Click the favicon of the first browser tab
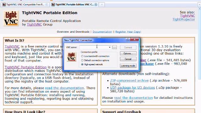Screen dimensions: 201x113 coord(4,5)
